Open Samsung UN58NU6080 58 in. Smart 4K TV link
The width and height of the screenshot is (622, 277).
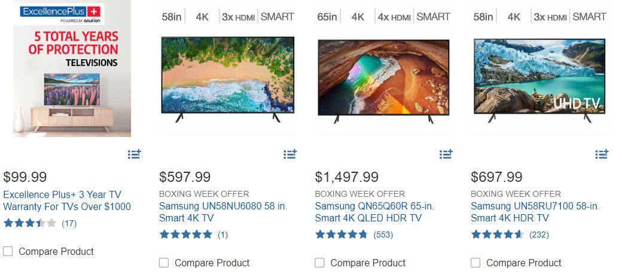(223, 212)
